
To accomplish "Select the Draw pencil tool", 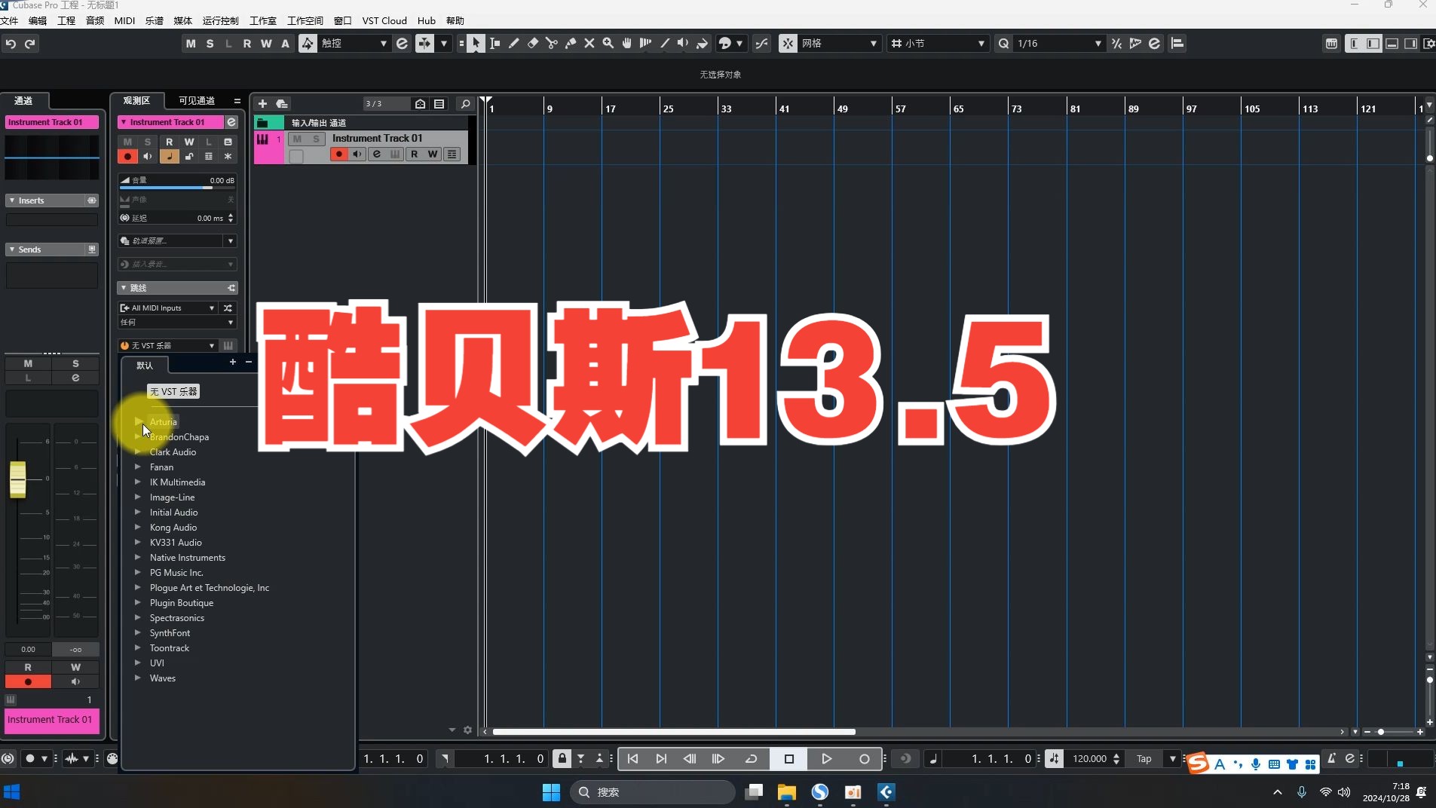I will click(513, 44).
